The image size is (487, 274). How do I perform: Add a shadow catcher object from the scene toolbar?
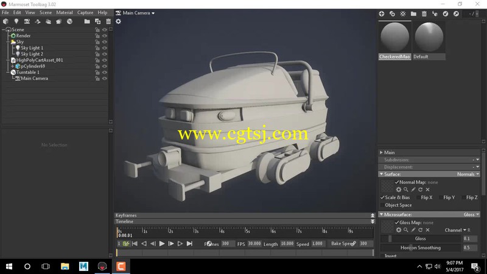click(x=38, y=21)
